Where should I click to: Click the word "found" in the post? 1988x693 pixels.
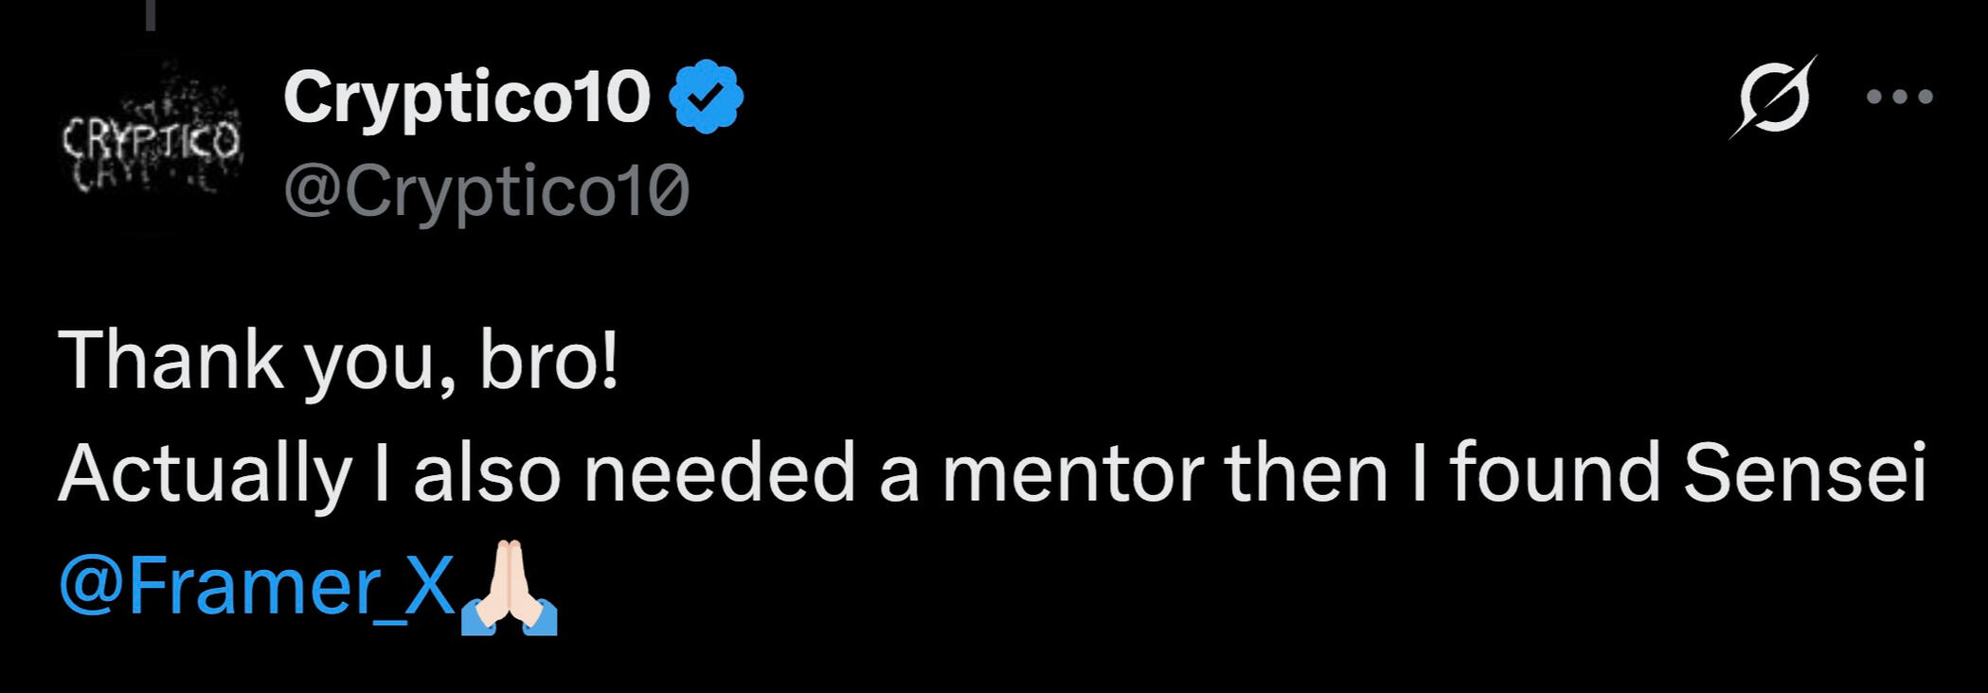[1555, 472]
